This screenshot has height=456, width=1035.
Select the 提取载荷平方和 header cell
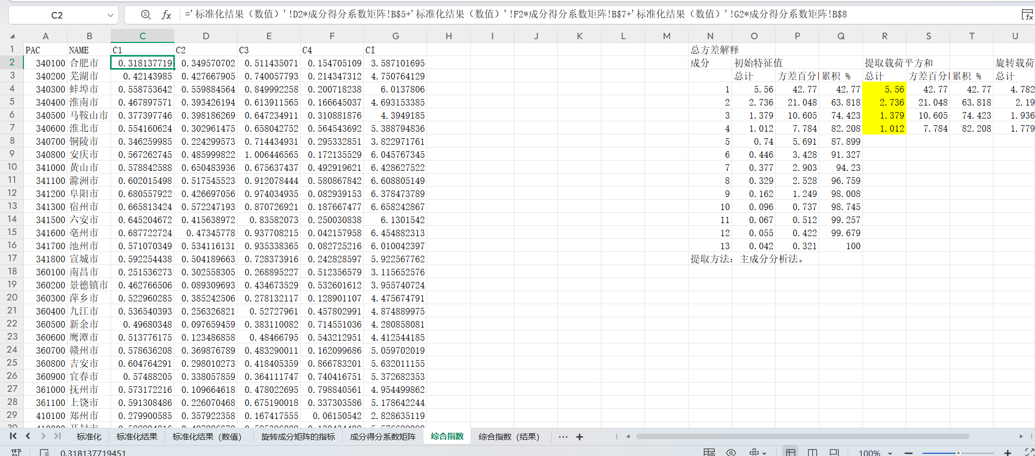pyautogui.click(x=899, y=63)
